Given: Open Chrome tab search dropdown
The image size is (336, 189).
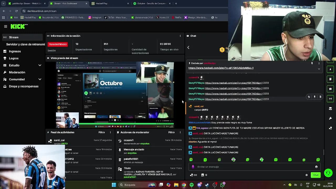Looking at the screenshot, I should [4, 4].
